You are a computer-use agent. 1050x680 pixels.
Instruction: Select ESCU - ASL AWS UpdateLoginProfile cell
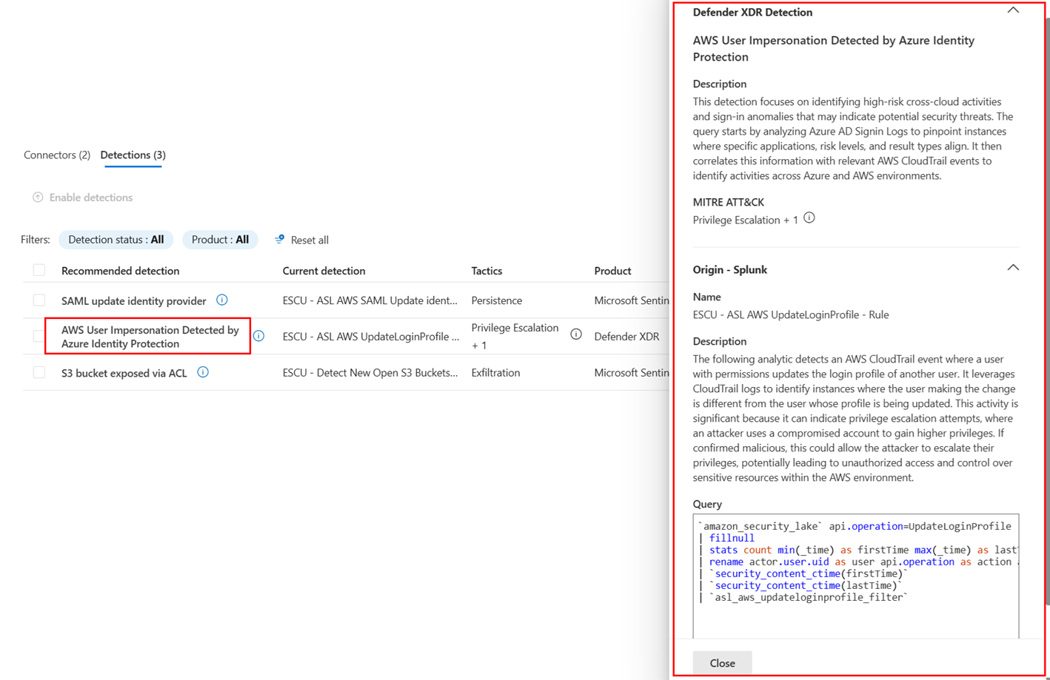[x=371, y=337]
